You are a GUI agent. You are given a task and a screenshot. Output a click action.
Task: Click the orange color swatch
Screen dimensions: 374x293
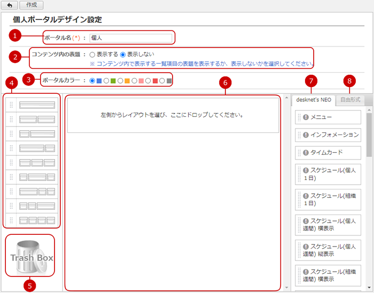click(x=127, y=81)
